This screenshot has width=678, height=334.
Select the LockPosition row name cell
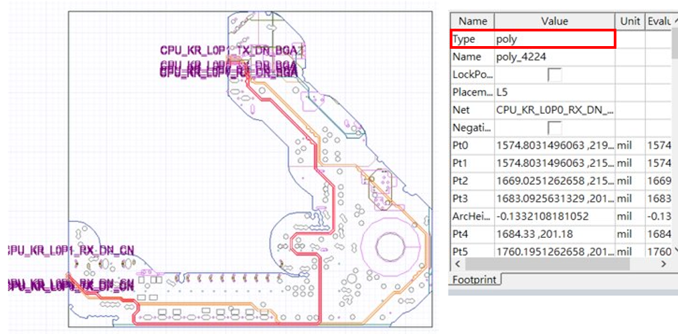point(473,75)
